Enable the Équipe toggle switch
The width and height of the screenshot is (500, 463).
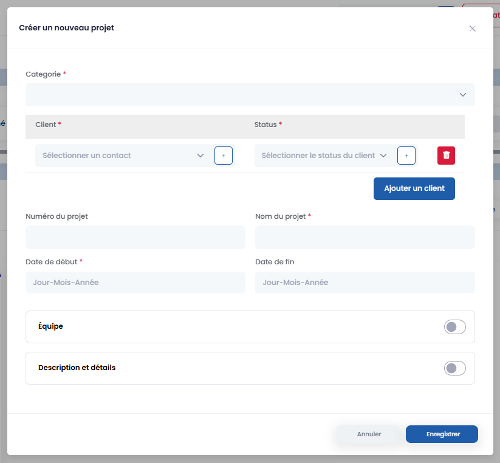click(454, 327)
